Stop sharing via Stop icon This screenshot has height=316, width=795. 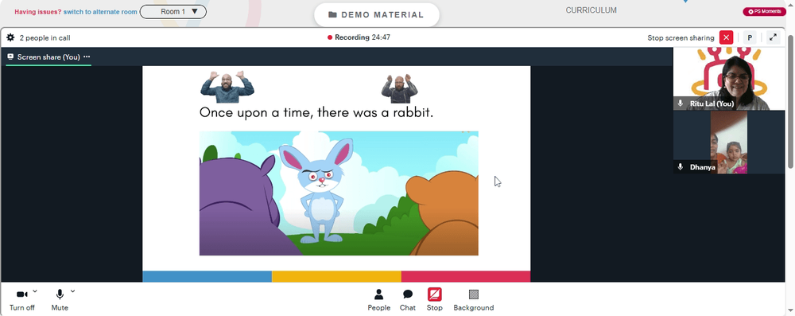435,295
